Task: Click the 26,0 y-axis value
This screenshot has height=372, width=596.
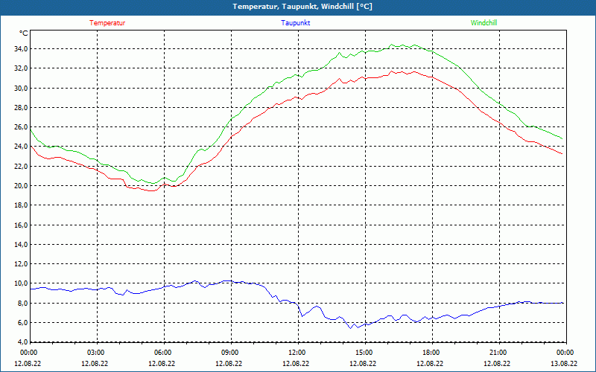Action: pyautogui.click(x=21, y=127)
